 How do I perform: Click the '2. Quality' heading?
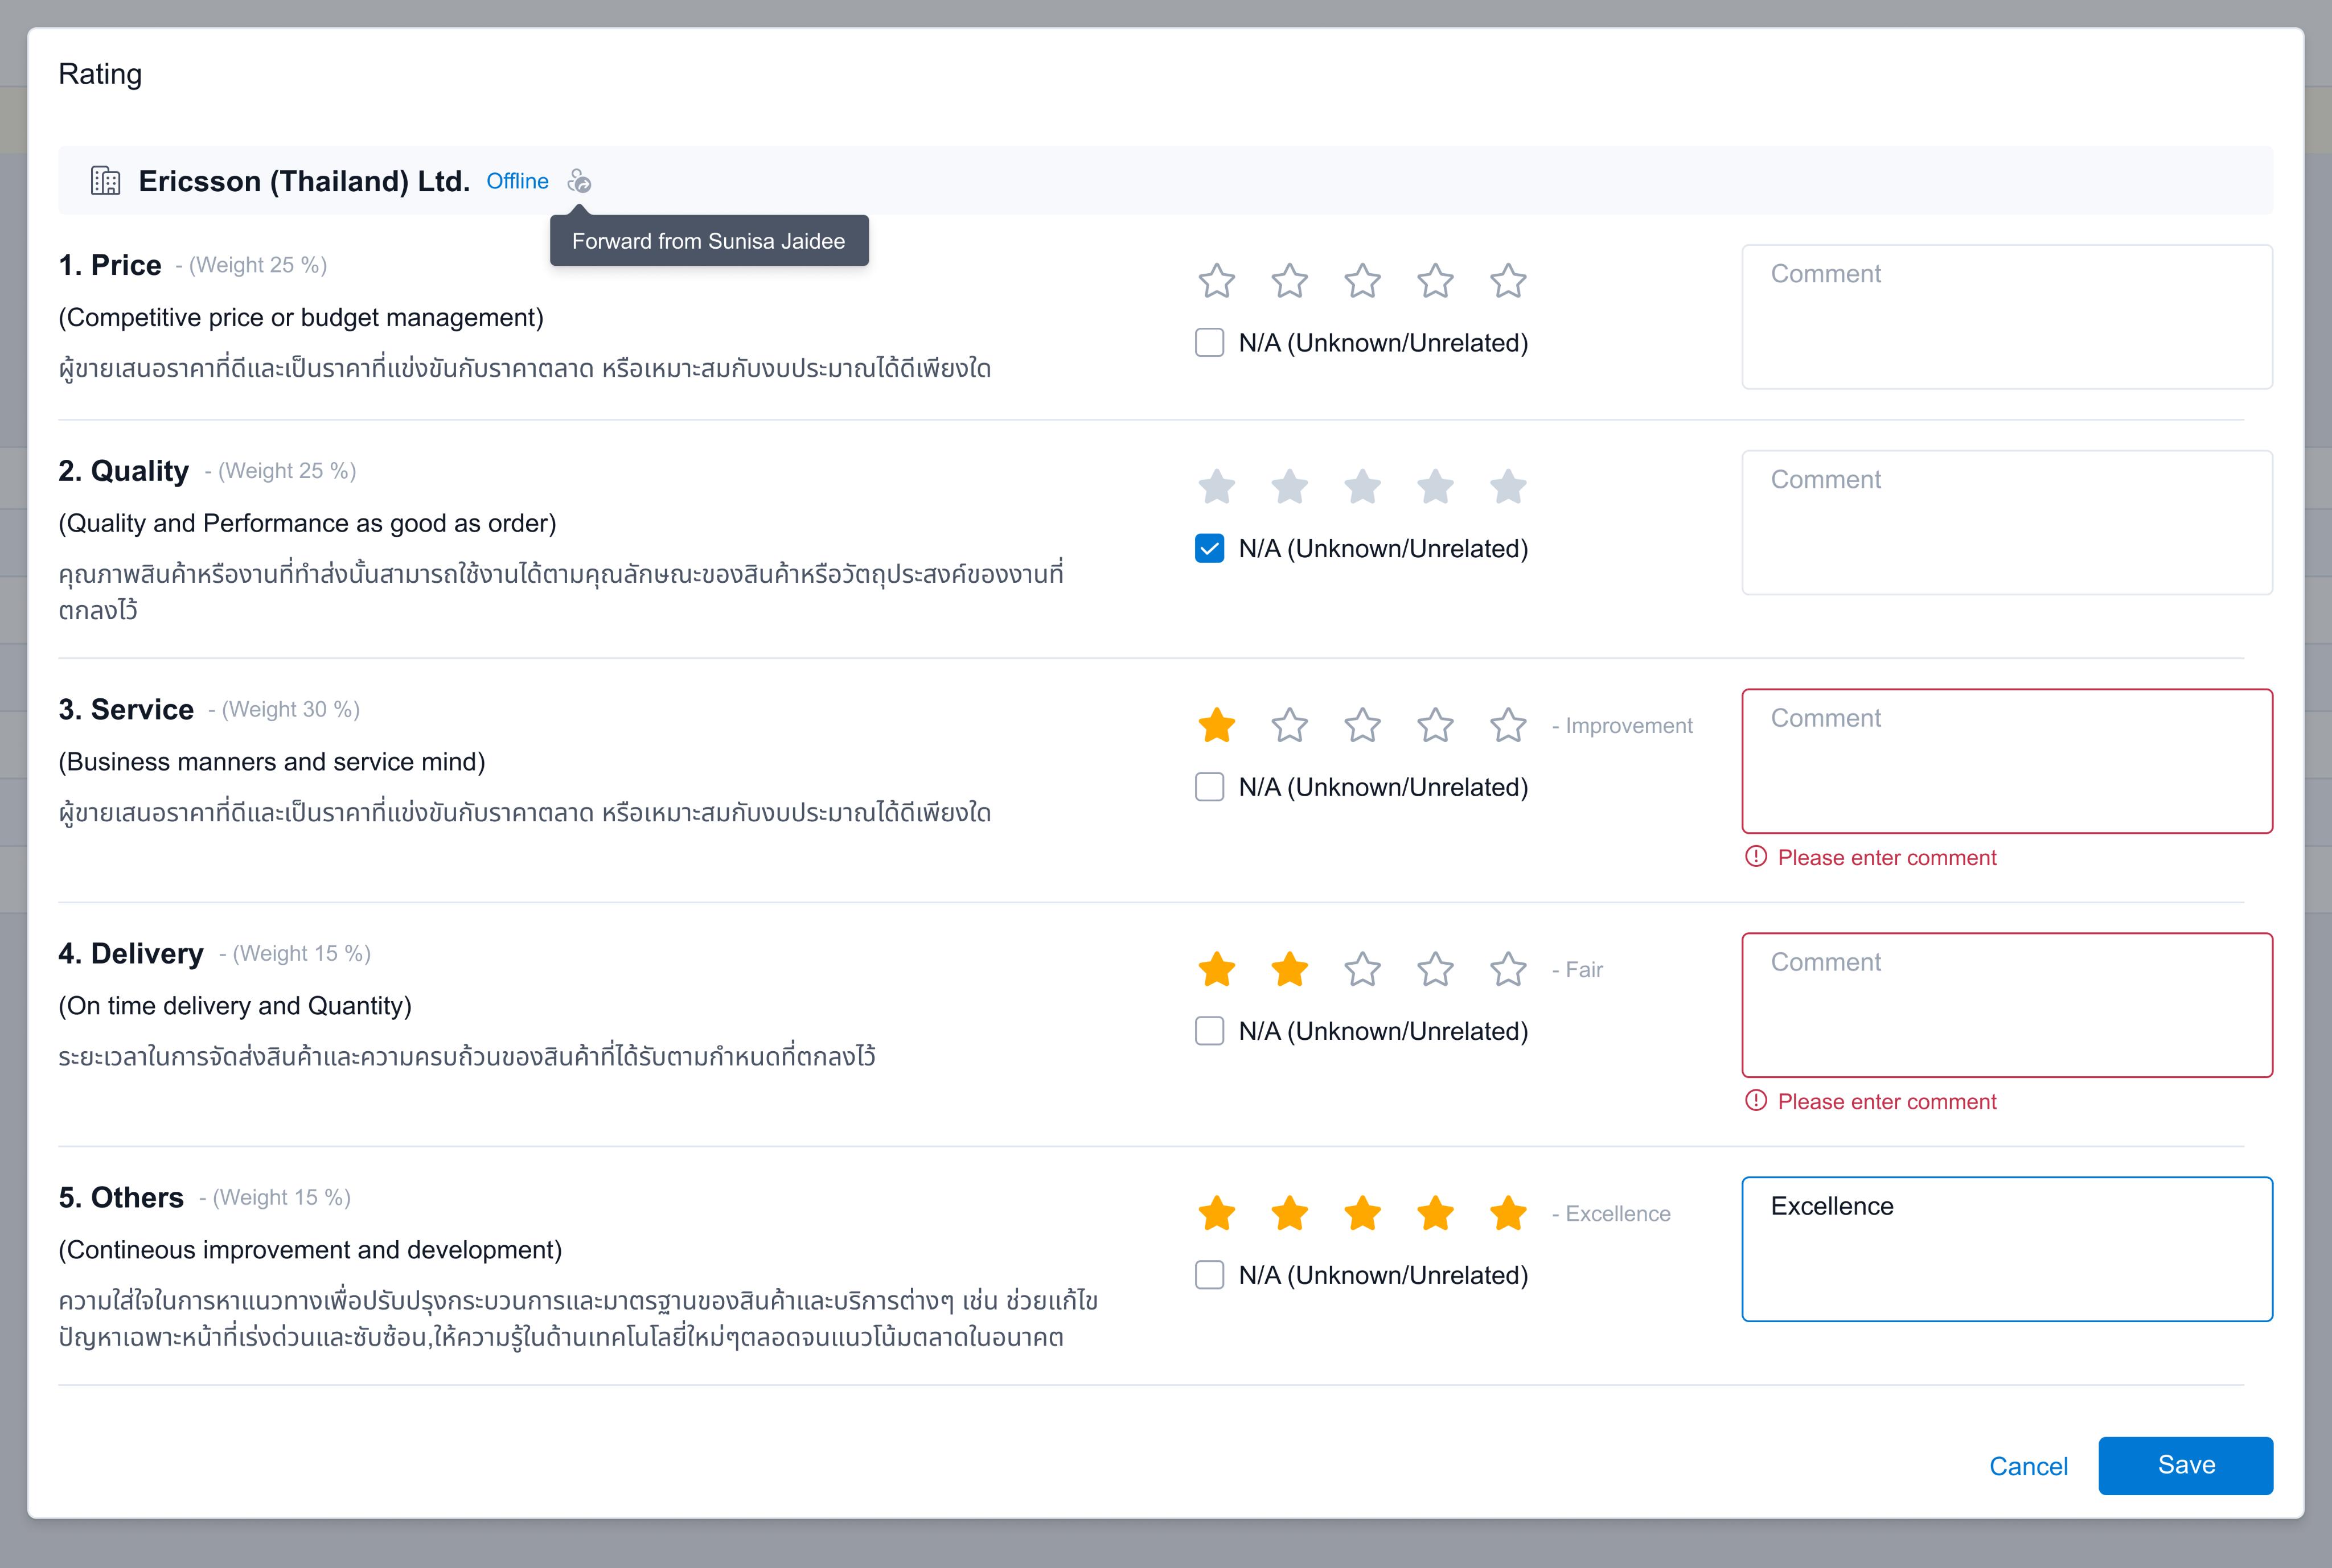[x=124, y=471]
